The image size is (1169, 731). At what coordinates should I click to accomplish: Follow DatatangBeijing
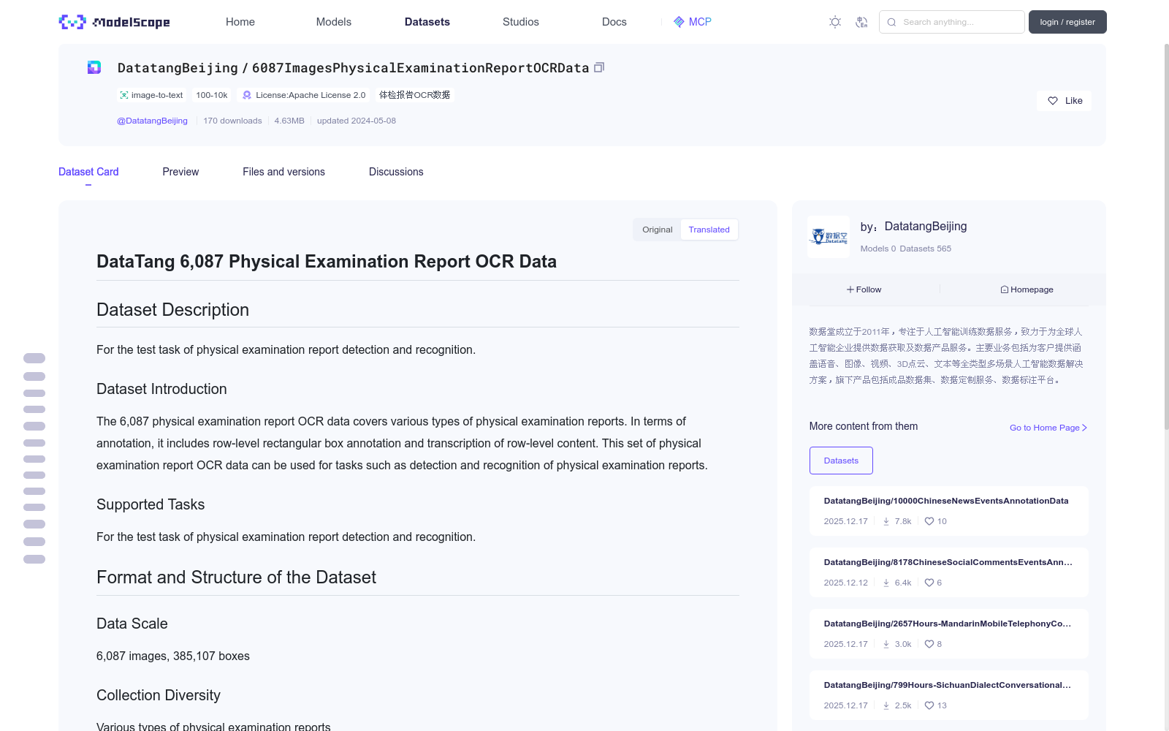point(864,289)
